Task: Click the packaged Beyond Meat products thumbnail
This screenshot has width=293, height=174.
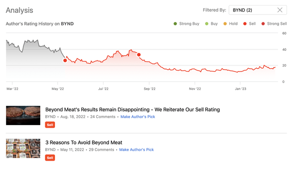Action: coord(23,148)
